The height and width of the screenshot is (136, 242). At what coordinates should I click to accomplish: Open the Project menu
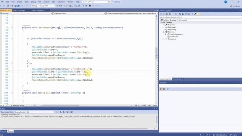click(x=20, y=2)
